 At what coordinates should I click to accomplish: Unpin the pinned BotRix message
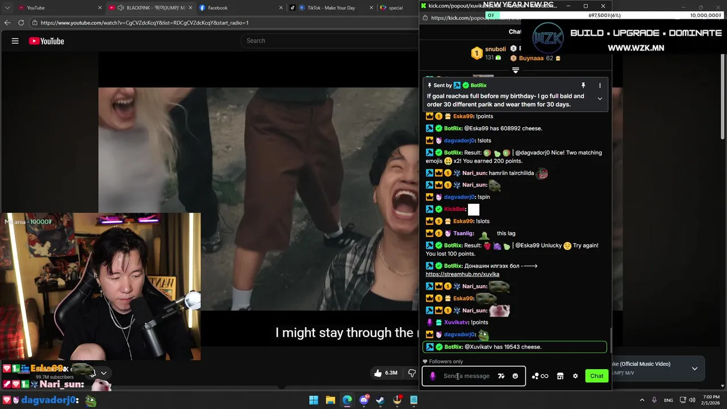click(583, 85)
